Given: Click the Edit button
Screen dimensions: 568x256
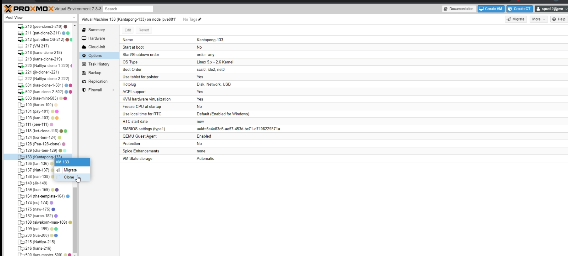Looking at the screenshot, I should coord(128,30).
